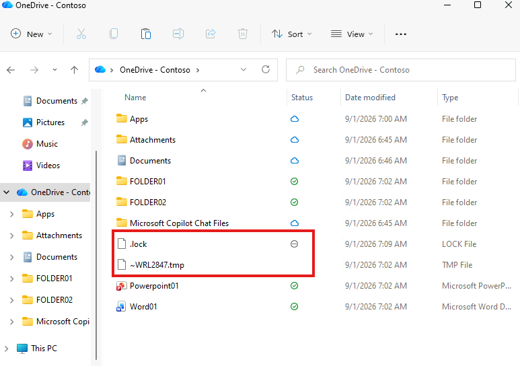The height and width of the screenshot is (366, 520).
Task: Click the pin icon next to Pictures
Action: point(85,122)
